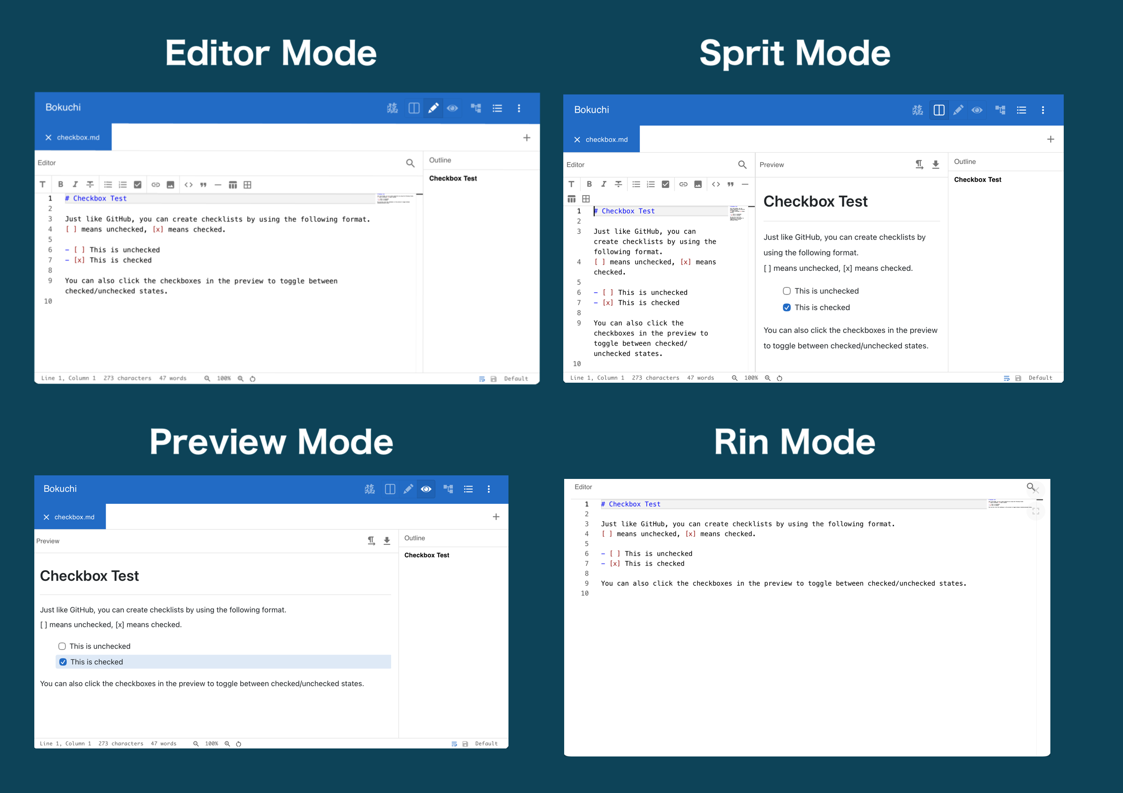Open 'Default' theme selector in Sprit Mode status bar
Image resolution: width=1123 pixels, height=793 pixels.
pos(1041,378)
